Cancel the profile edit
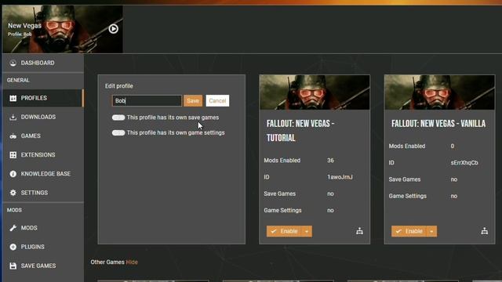502x282 pixels. 217,101
